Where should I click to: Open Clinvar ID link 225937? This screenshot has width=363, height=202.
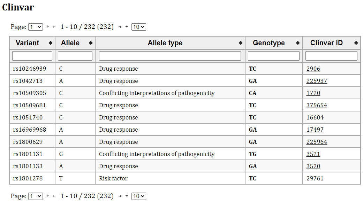[317, 81]
